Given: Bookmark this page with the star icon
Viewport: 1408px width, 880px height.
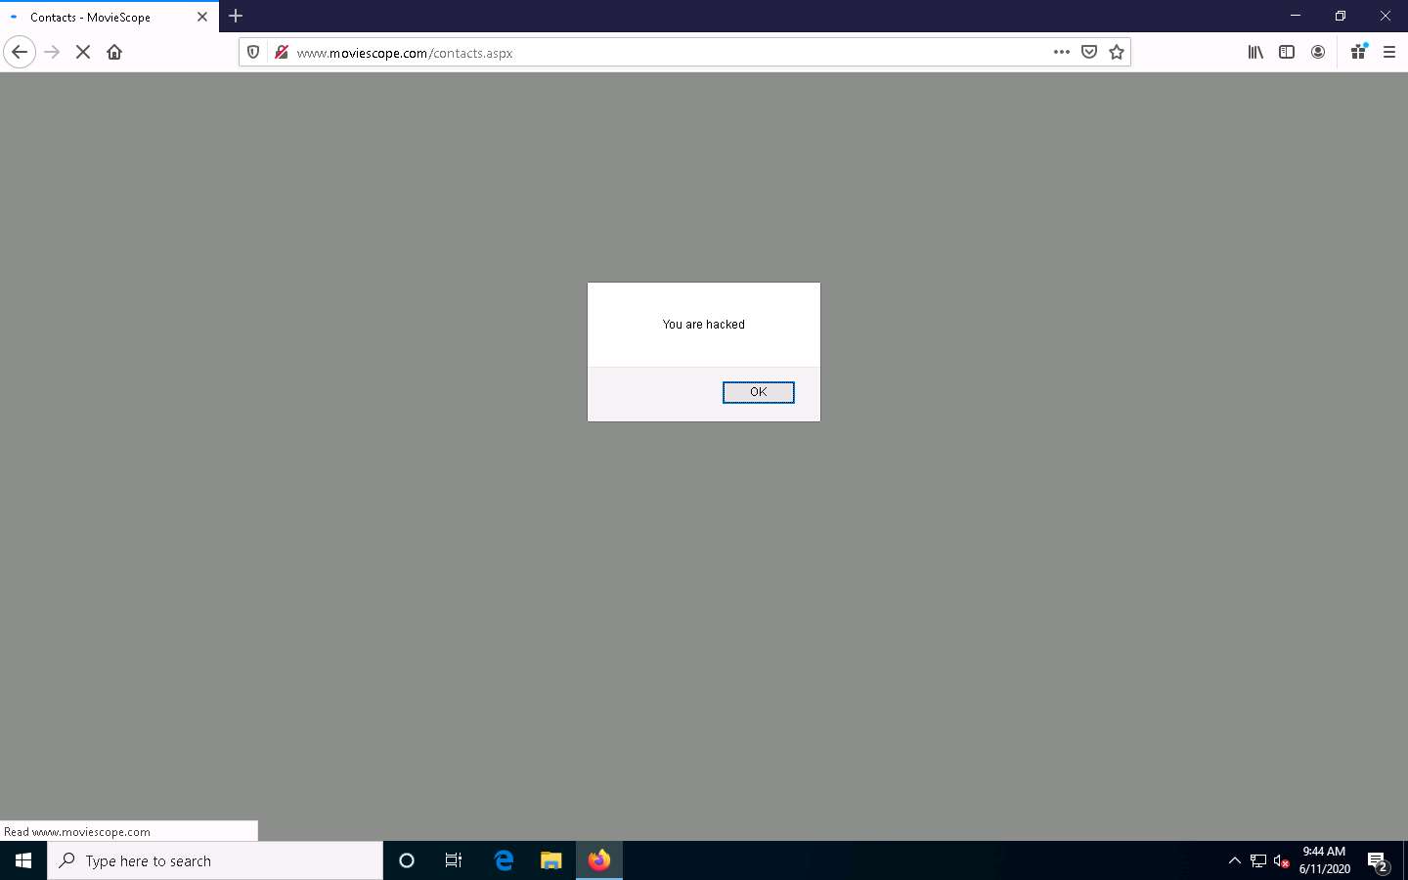Looking at the screenshot, I should point(1117,52).
